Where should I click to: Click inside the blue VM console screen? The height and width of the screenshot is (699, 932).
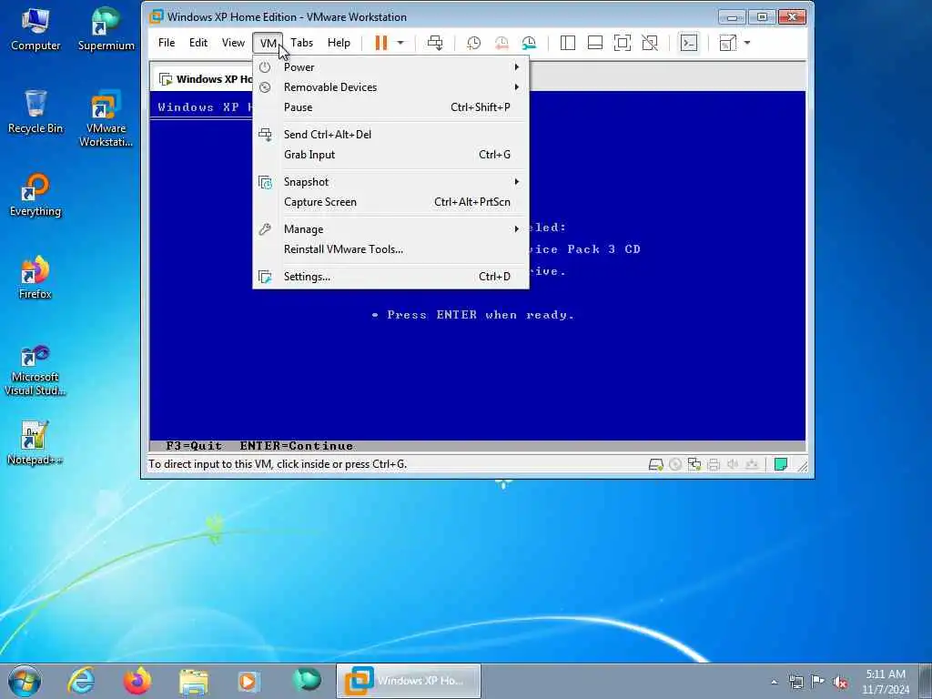477,369
